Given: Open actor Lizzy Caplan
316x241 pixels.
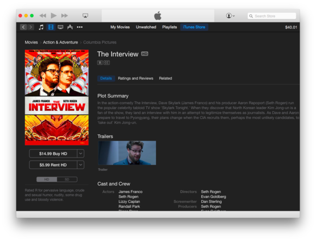Looking at the screenshot, I should pyautogui.click(x=129, y=202).
